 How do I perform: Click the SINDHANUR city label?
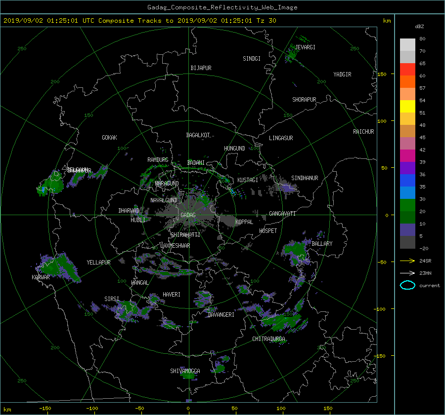(x=305, y=178)
